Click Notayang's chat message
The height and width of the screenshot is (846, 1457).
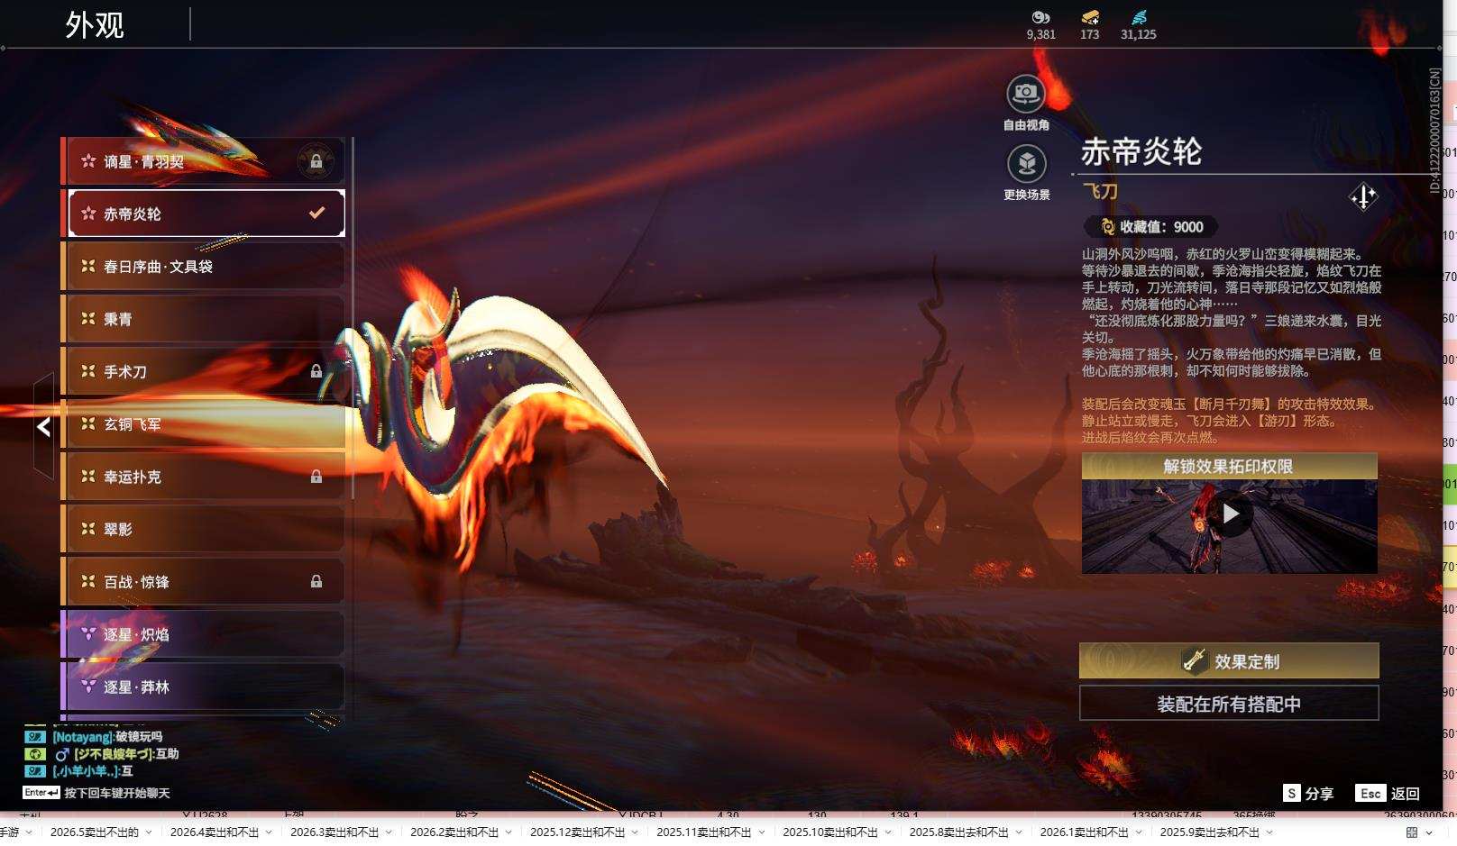pos(107,737)
